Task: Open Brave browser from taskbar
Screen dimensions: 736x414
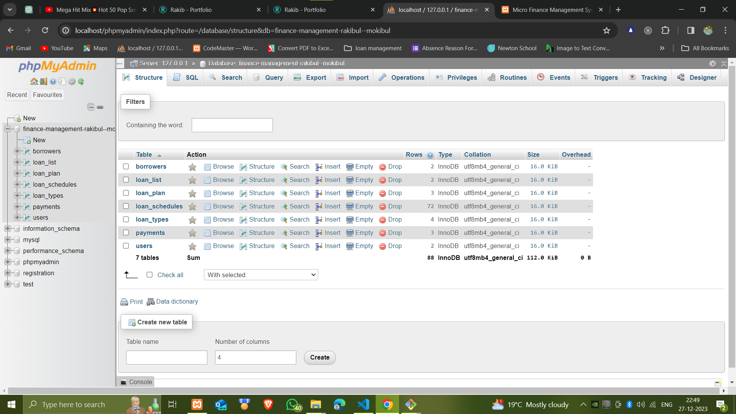Action: 268,404
